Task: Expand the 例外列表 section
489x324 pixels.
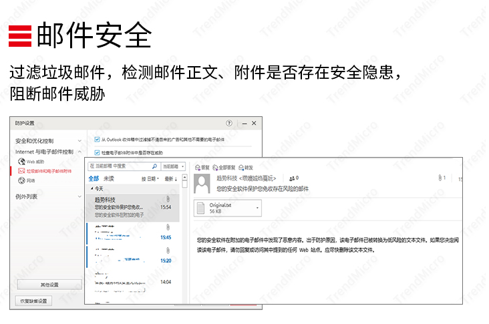Action: point(80,197)
